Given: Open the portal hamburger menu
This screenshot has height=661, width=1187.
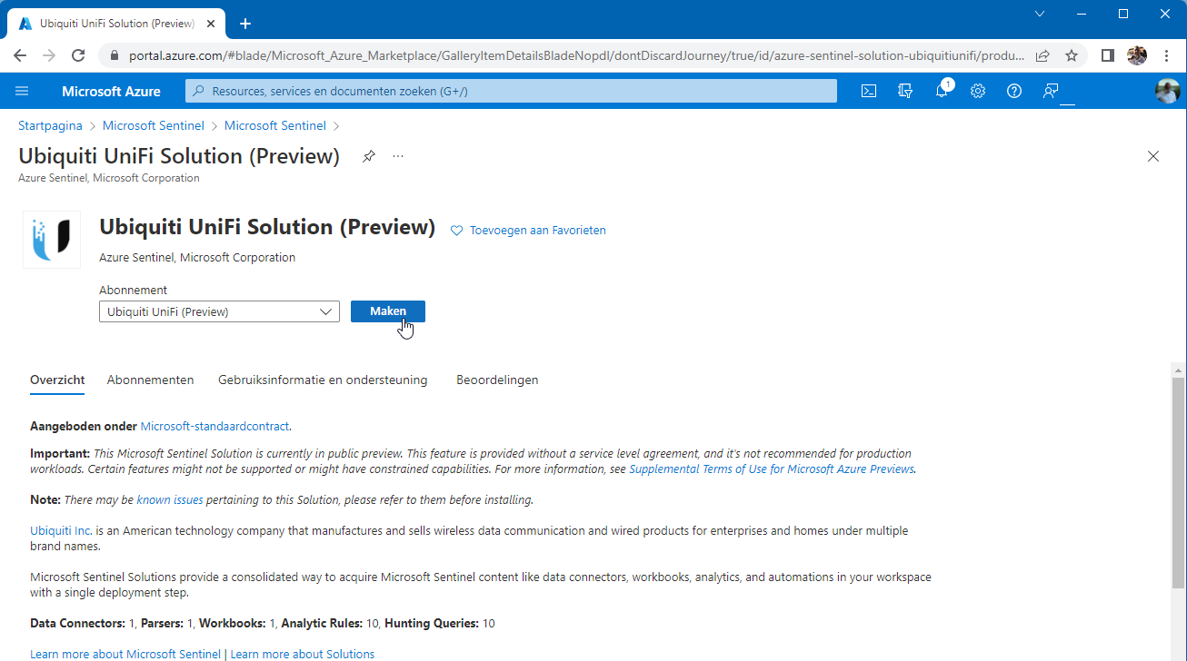Looking at the screenshot, I should [x=21, y=91].
